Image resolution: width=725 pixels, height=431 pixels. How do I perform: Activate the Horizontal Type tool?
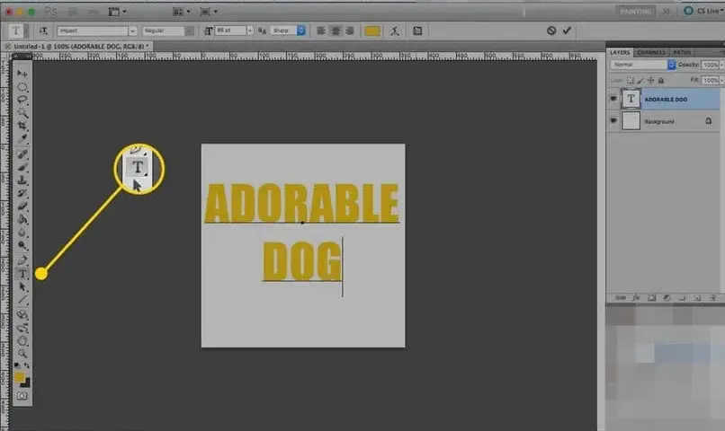click(22, 274)
